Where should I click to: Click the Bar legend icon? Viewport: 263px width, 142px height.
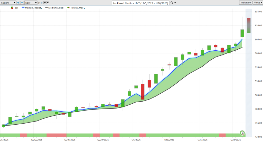click(12, 8)
